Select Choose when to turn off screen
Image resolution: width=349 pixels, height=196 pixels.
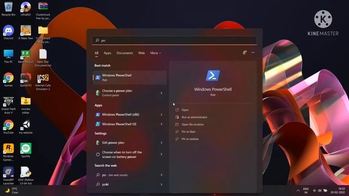tap(130, 155)
